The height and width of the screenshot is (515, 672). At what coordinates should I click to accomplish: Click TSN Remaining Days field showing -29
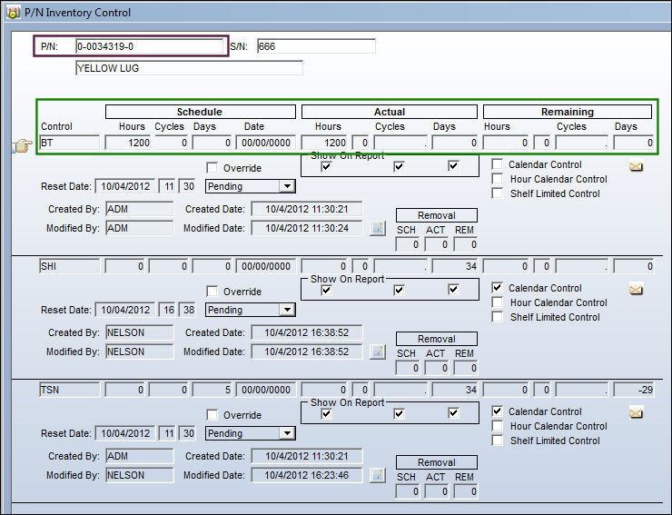[x=634, y=390]
